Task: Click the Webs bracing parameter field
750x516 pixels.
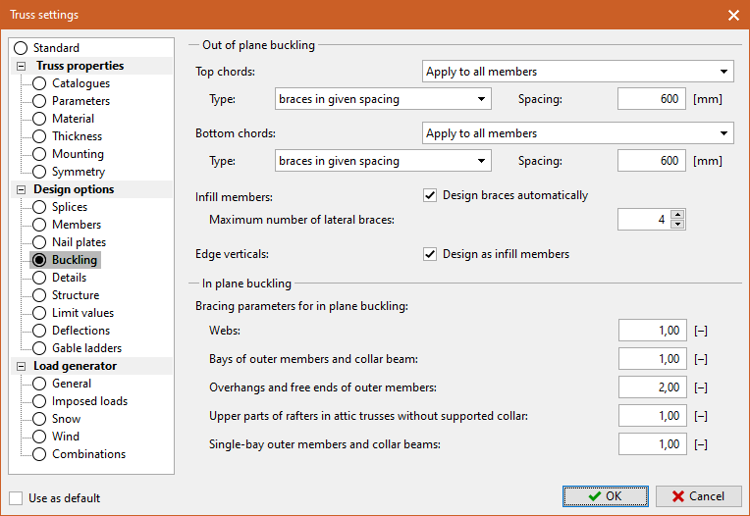Action: click(x=652, y=332)
